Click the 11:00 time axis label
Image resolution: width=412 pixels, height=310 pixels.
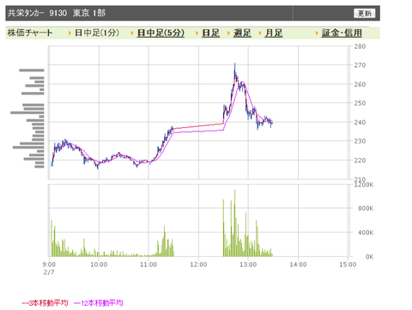click(x=148, y=264)
